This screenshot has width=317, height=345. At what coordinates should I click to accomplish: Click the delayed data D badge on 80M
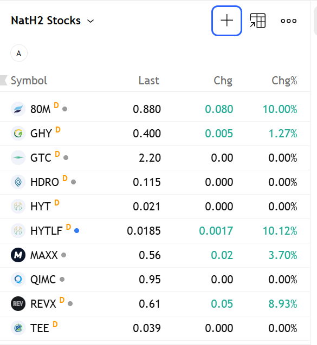click(x=56, y=105)
